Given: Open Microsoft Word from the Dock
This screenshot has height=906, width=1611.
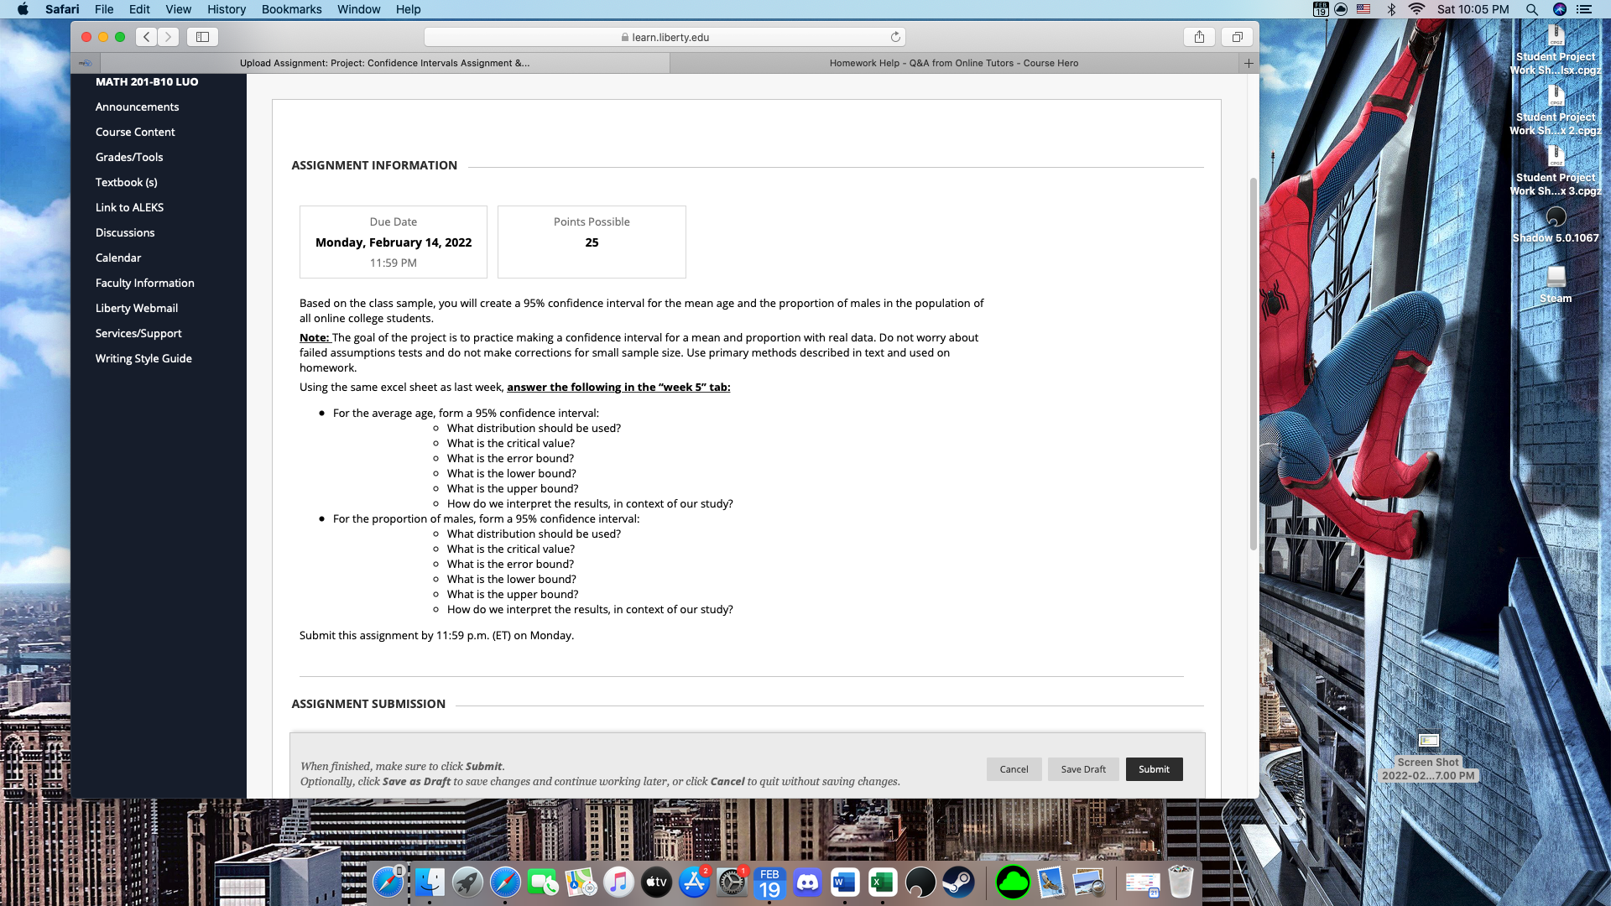Looking at the screenshot, I should click(844, 882).
